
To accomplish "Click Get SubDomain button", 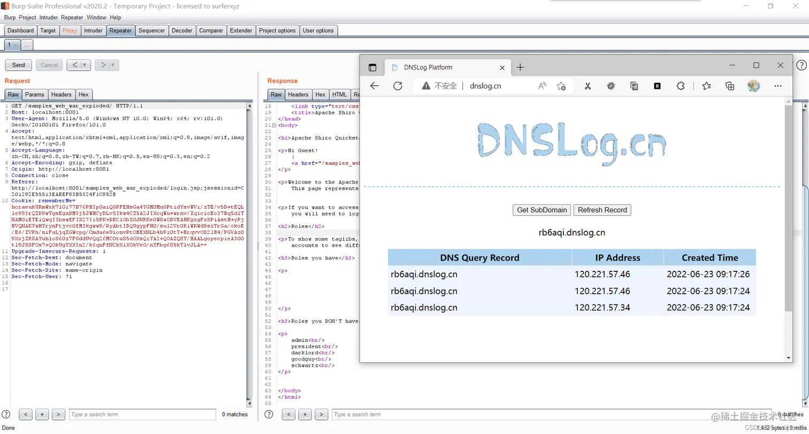I will 541,210.
